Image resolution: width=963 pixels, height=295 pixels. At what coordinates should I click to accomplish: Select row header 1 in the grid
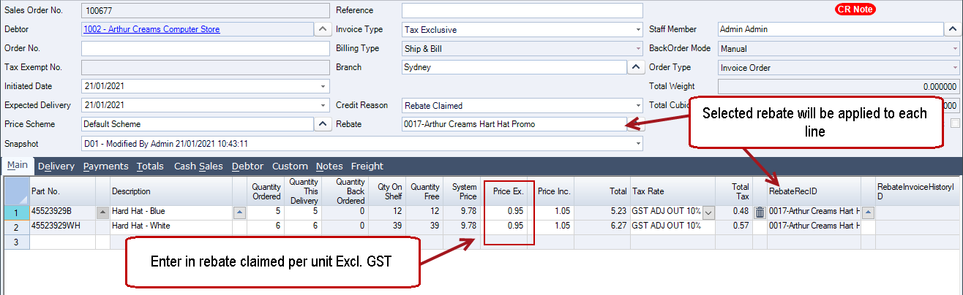click(x=15, y=212)
